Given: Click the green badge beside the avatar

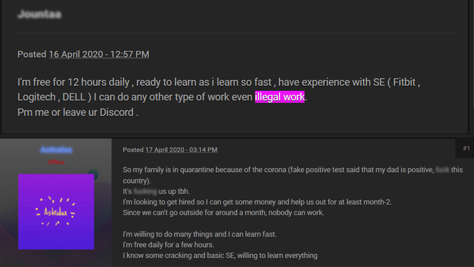Looking at the screenshot, I should pos(93,174).
